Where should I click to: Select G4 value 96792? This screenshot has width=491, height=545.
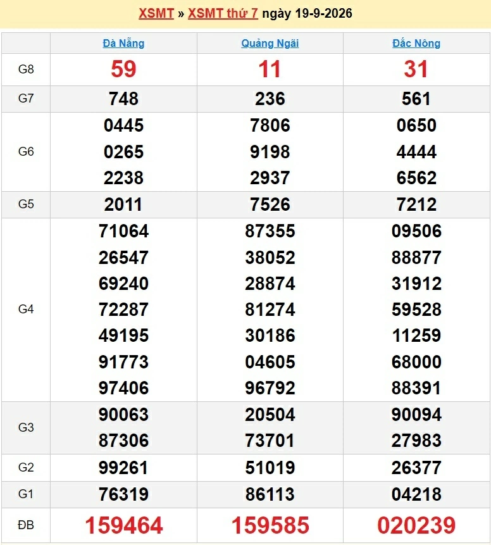[x=270, y=388]
